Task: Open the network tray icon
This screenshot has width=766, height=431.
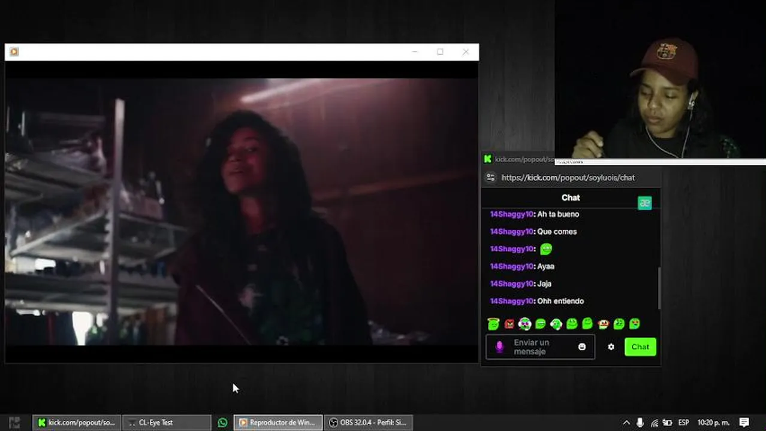Action: (654, 423)
